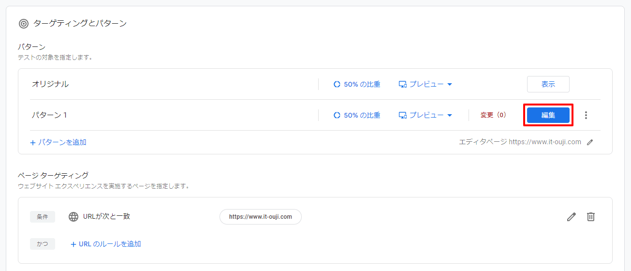Viewport: 631px width, 271px height.
Task: Click the globe icon beside URLが次と一致
Action: (x=73, y=217)
